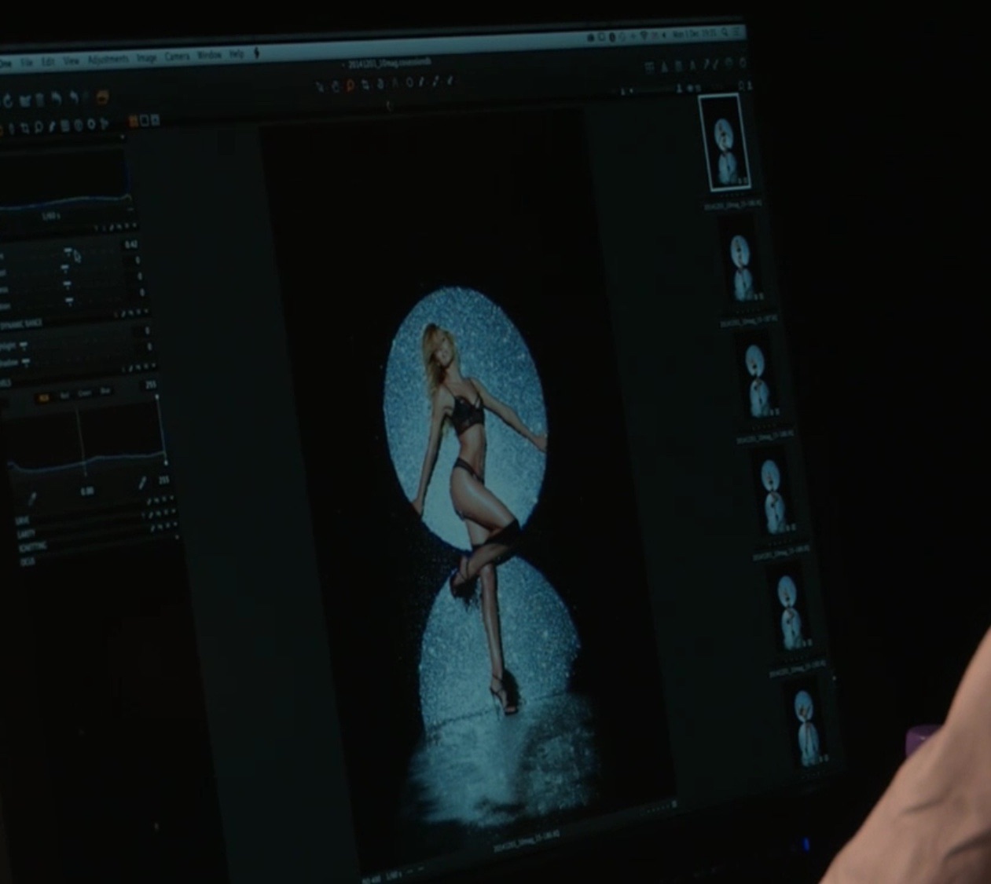Click the Undo arrow in the top toolbar
This screenshot has width=991, height=884.
[57, 100]
